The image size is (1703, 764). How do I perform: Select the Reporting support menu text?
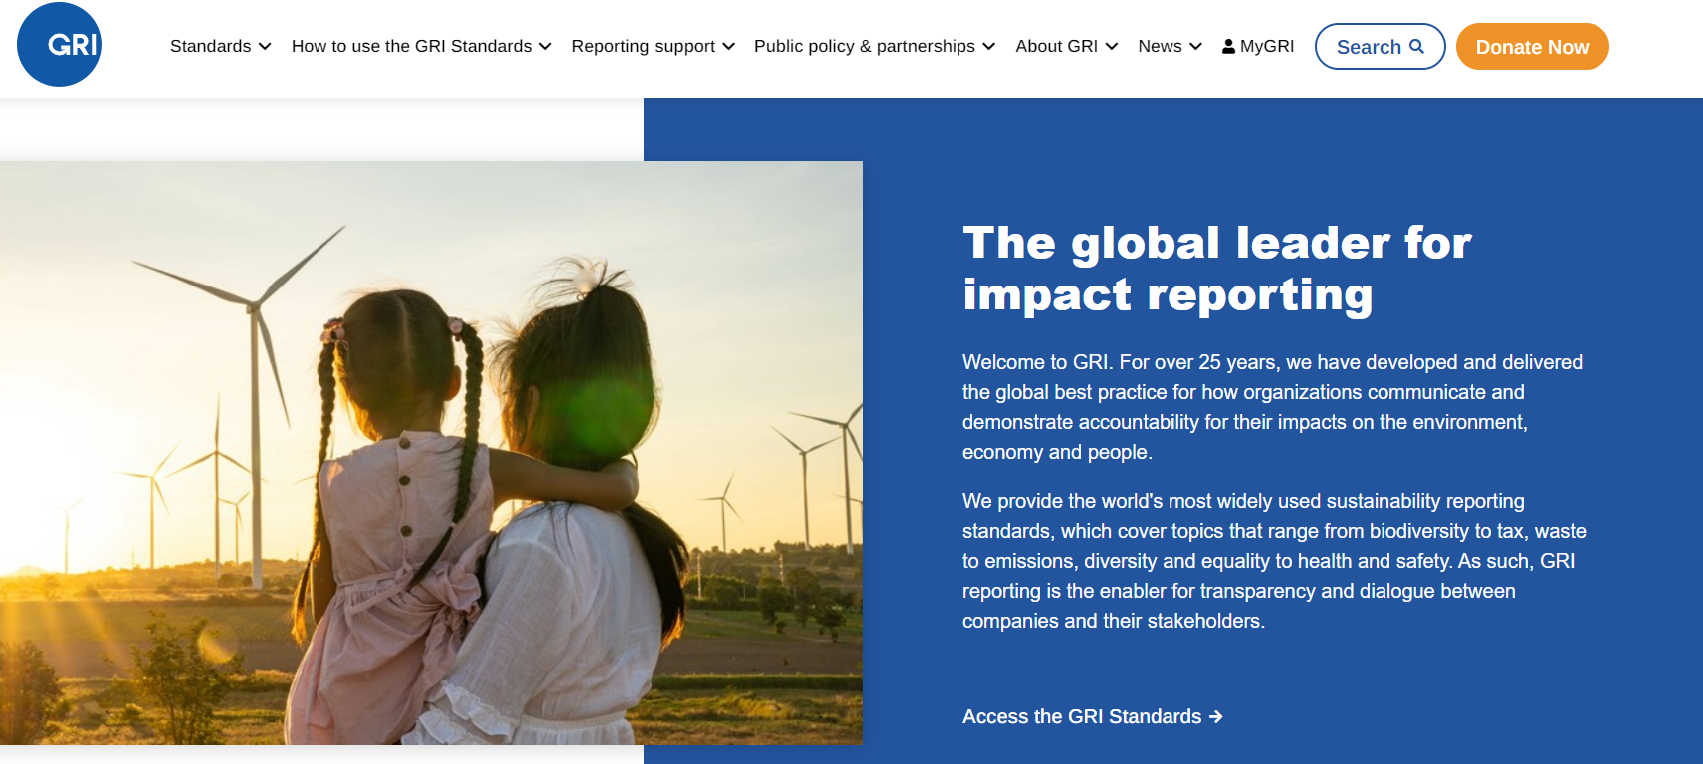click(x=643, y=46)
